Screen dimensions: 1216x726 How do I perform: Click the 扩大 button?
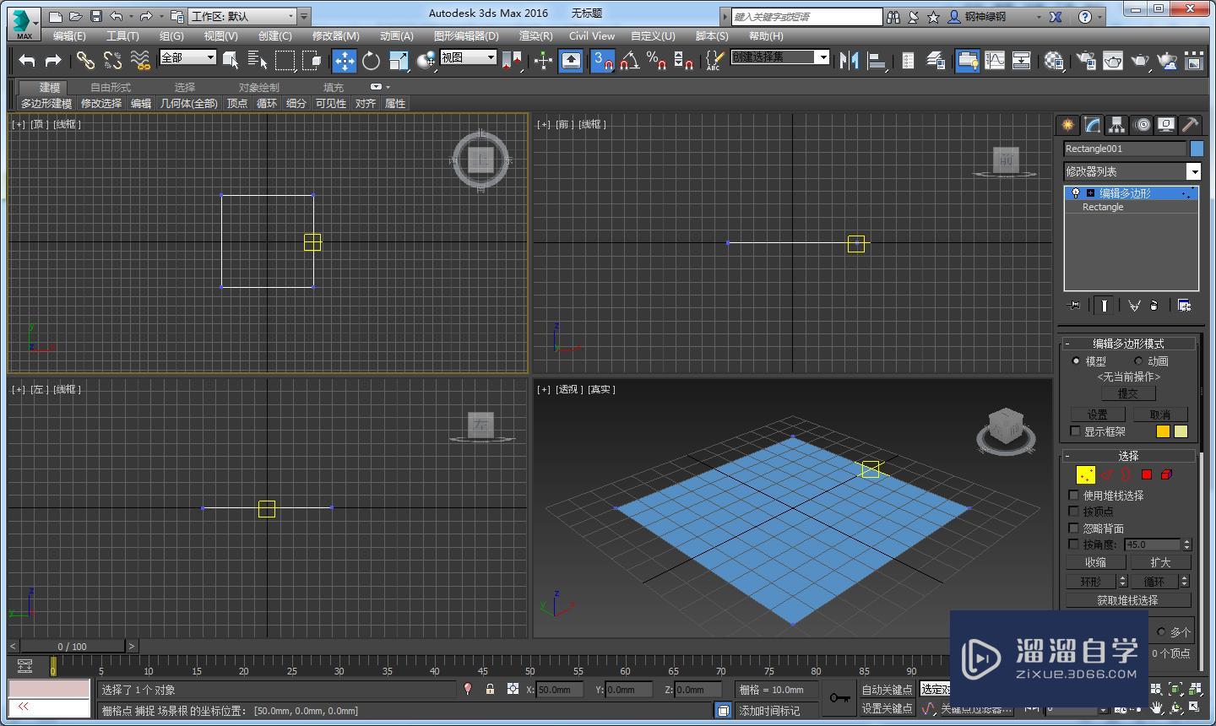click(1160, 562)
